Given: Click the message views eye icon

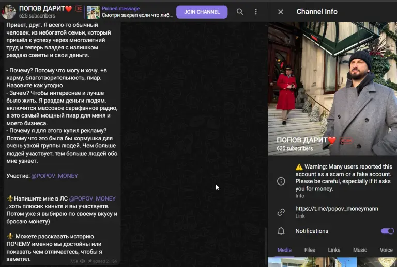Looking at the screenshot, I should (82, 261).
